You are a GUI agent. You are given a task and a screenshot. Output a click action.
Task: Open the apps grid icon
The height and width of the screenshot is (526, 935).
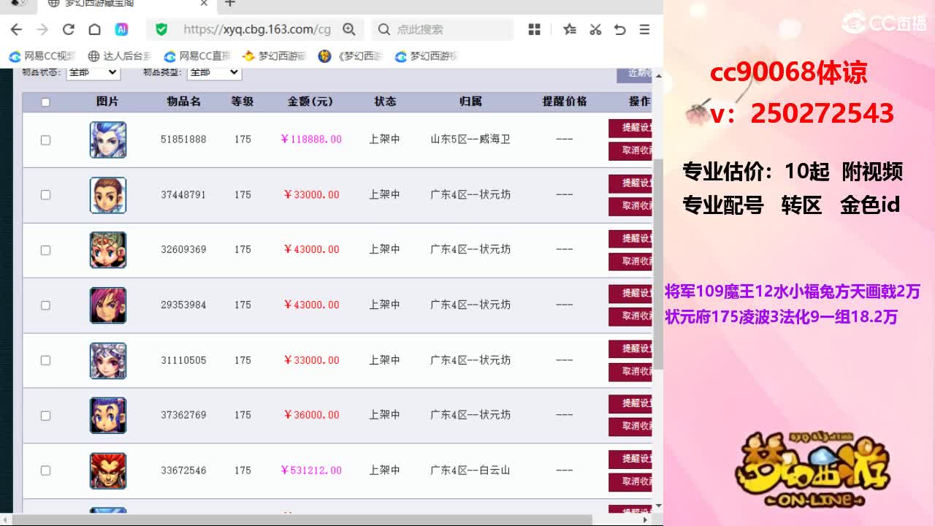point(535,29)
